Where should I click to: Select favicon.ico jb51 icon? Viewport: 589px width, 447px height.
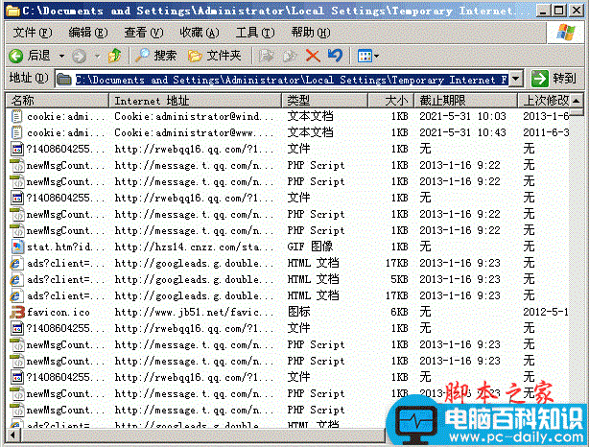pyautogui.click(x=17, y=312)
